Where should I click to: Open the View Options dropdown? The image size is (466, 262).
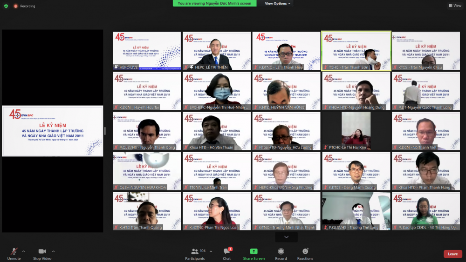(x=277, y=3)
